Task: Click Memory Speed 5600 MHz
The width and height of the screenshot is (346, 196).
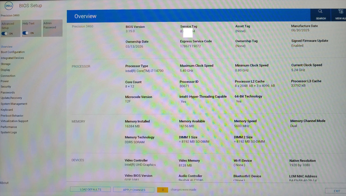Action: [242, 126]
